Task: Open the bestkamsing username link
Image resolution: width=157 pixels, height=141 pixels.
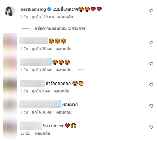Action: pos(33,9)
